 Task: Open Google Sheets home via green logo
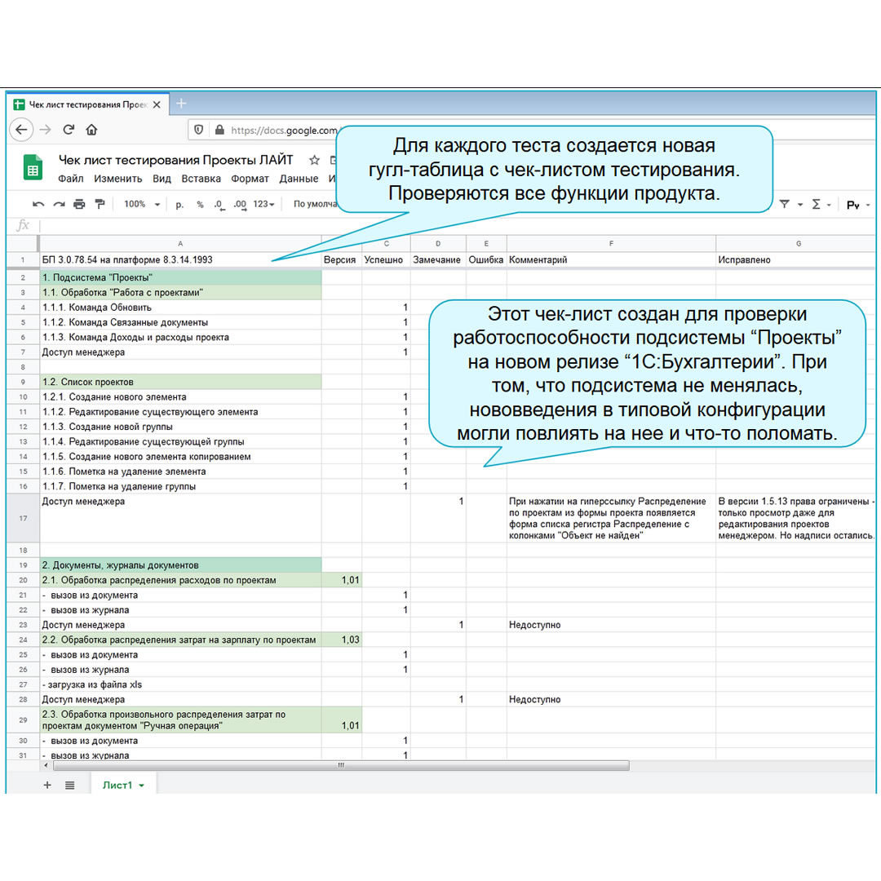pos(33,167)
